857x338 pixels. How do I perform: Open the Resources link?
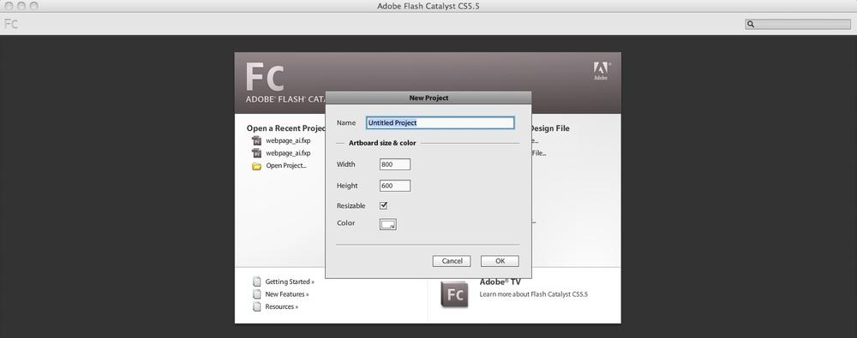pos(281,307)
